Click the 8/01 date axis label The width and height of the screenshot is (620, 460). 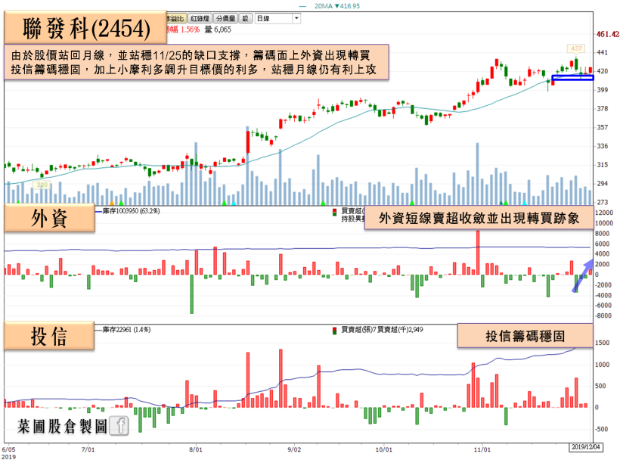pos(195,449)
